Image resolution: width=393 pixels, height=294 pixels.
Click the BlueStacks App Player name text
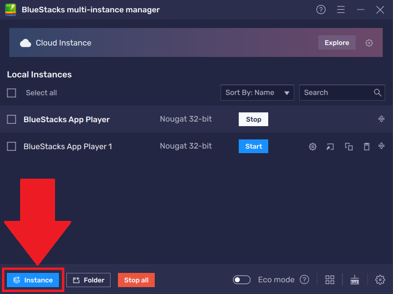[x=66, y=120]
